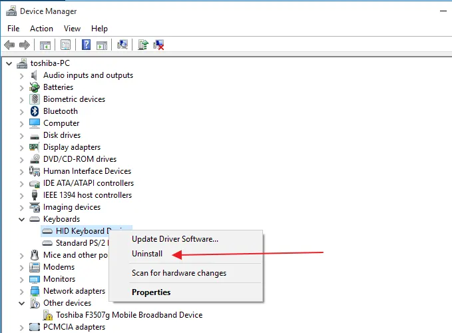Click the Bluetooth device category icon
Image resolution: width=452 pixels, height=333 pixels.
[35, 111]
